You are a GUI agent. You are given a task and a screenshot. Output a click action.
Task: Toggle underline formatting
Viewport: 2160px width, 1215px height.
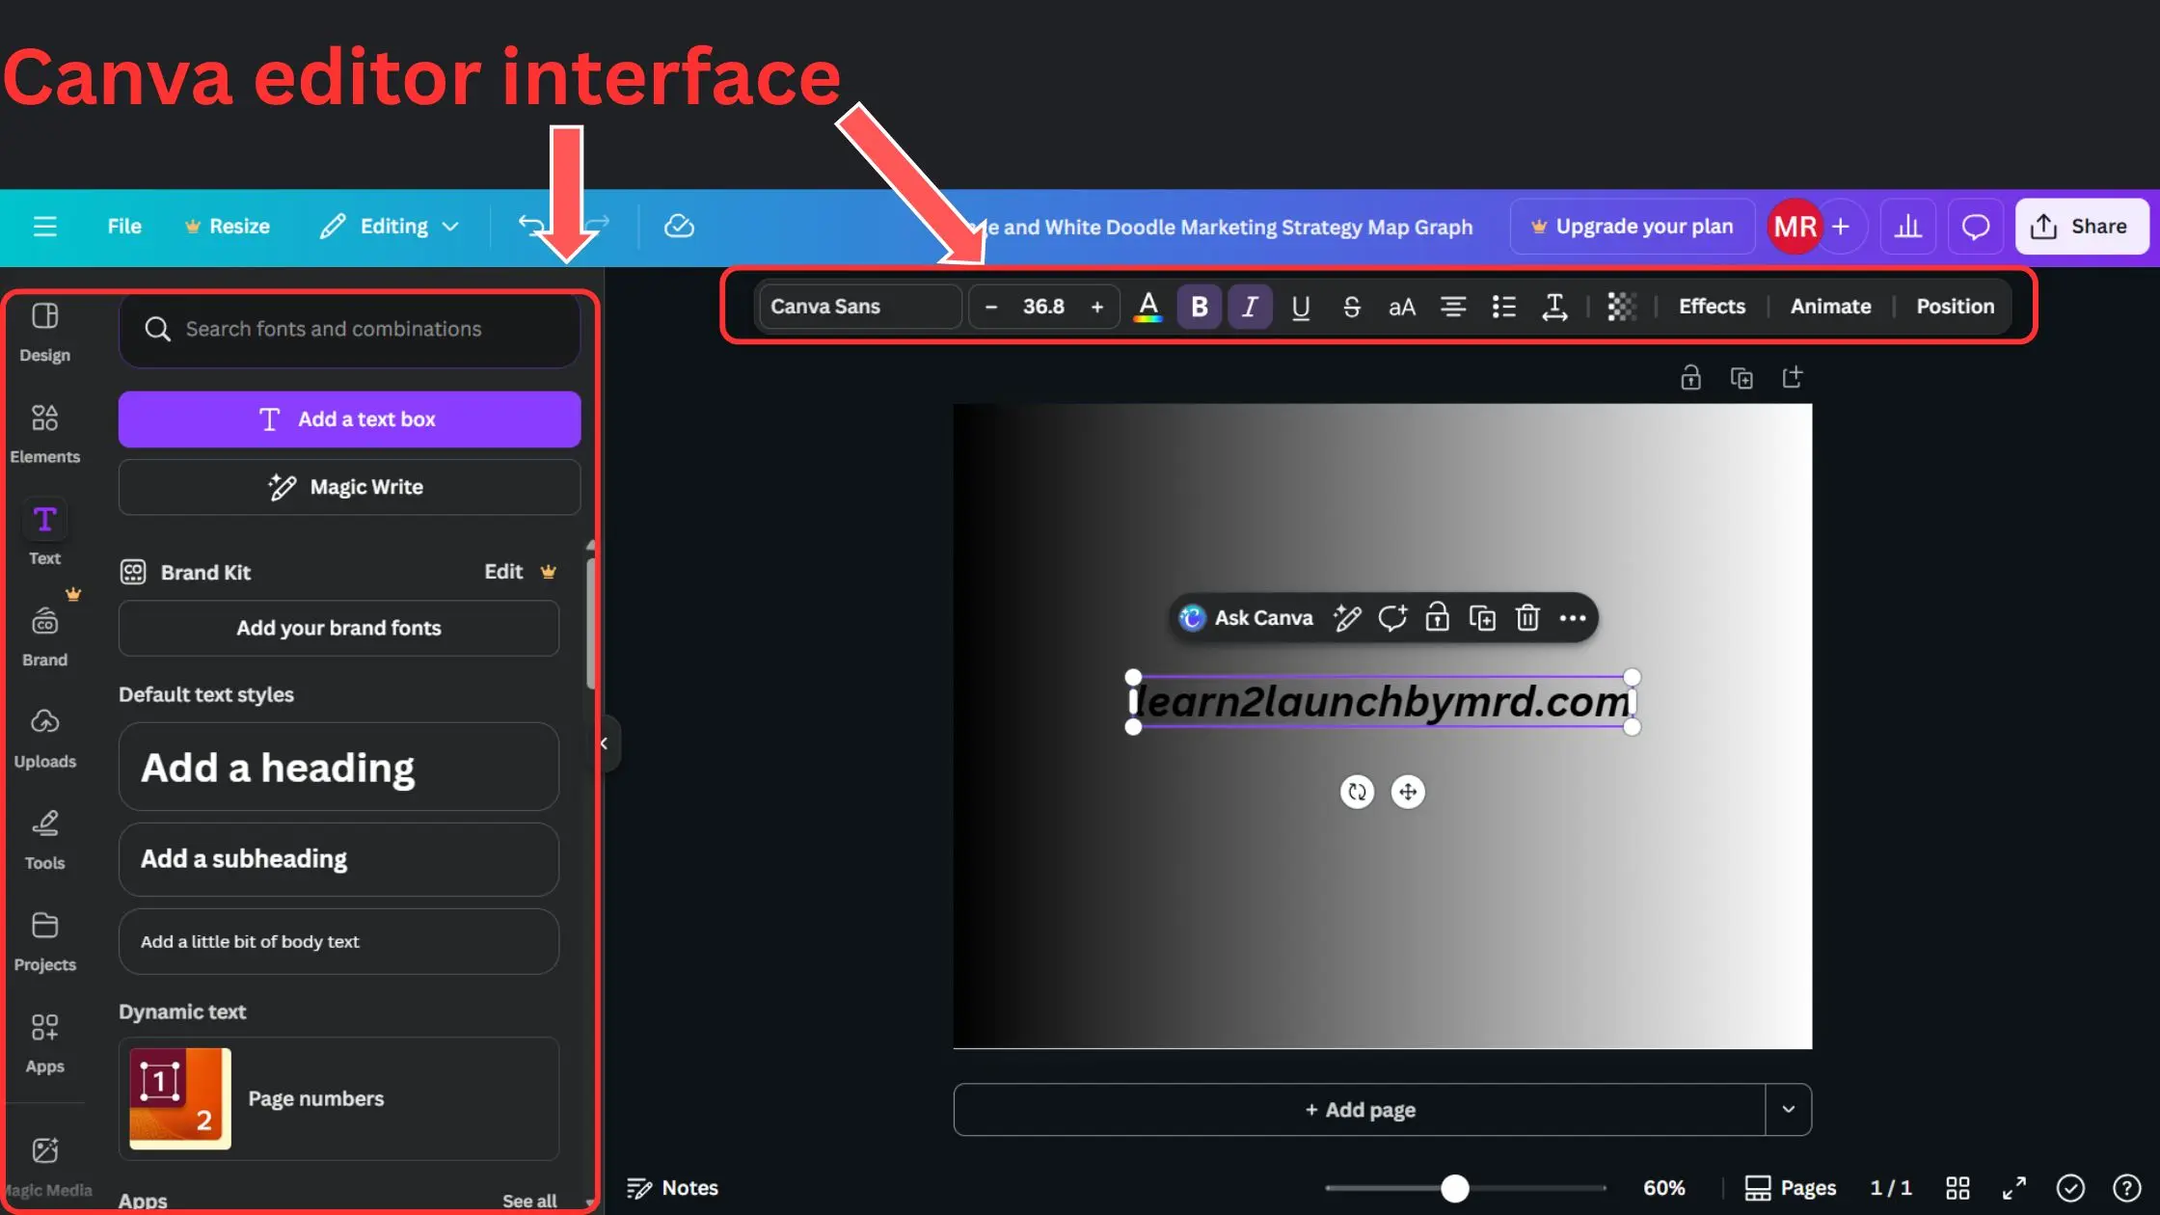pyautogui.click(x=1300, y=307)
